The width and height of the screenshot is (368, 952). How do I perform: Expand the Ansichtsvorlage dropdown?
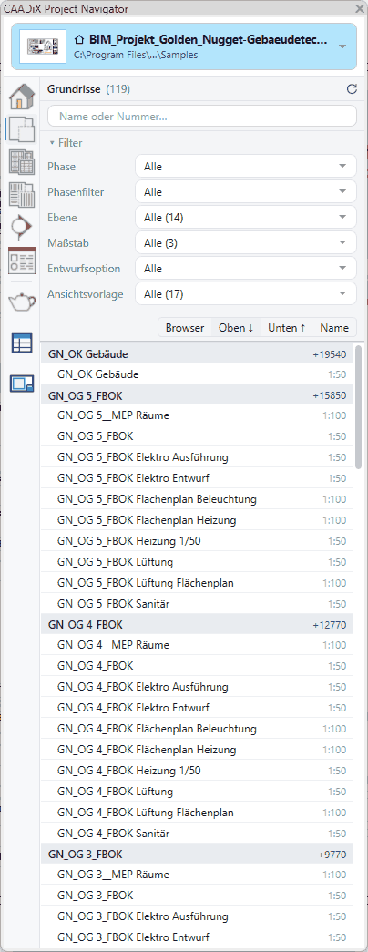pos(245,294)
